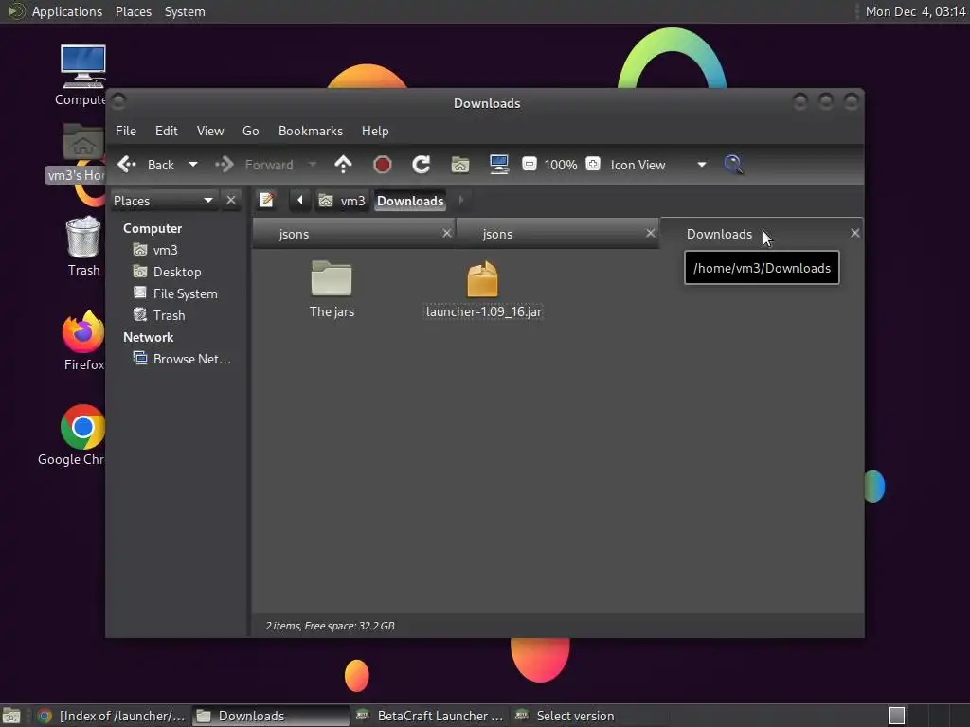Zoom in with plus icon
Image resolution: width=970 pixels, height=727 pixels.
tap(593, 164)
